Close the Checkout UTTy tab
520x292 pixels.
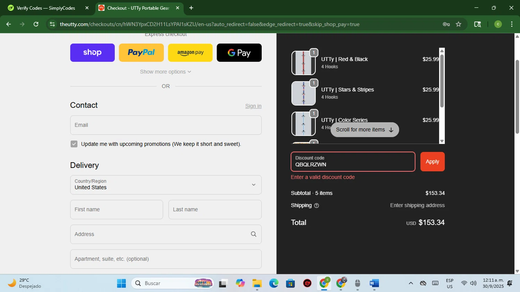click(177, 8)
